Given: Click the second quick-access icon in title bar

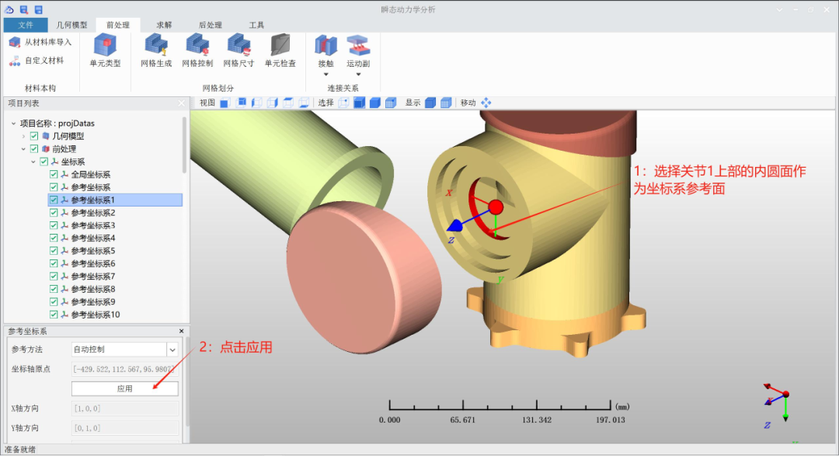Looking at the screenshot, I should [24, 9].
